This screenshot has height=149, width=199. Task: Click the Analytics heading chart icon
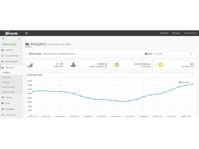[x=27, y=44]
